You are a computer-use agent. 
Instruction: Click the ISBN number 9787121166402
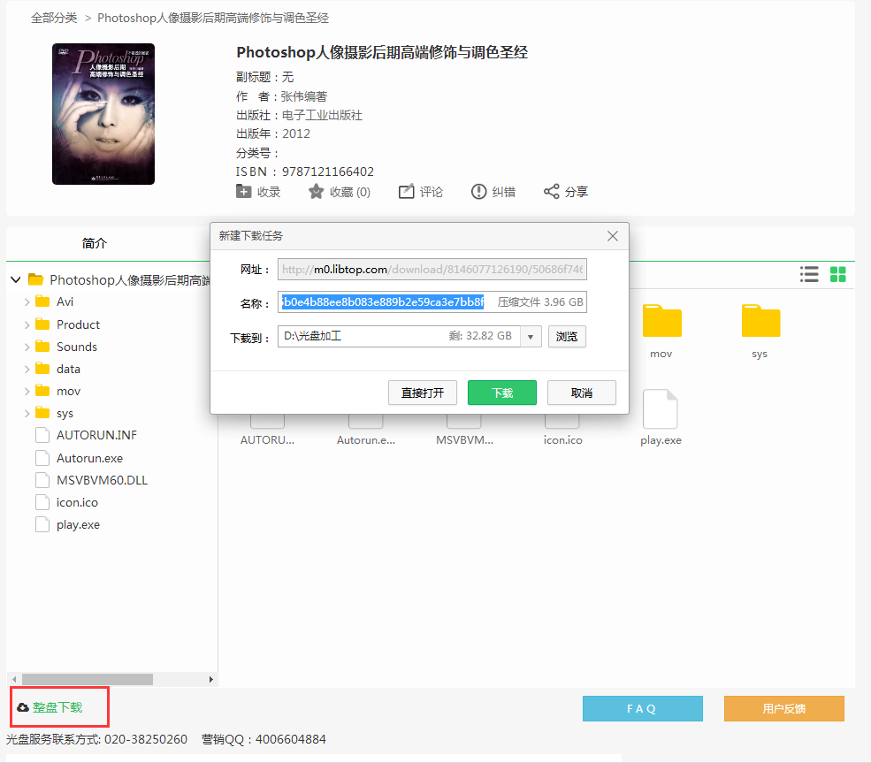pyautogui.click(x=328, y=172)
